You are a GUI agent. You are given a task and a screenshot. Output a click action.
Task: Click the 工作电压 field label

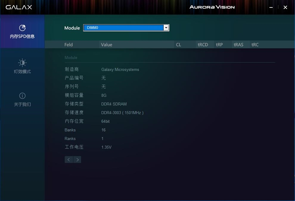pos(74,147)
